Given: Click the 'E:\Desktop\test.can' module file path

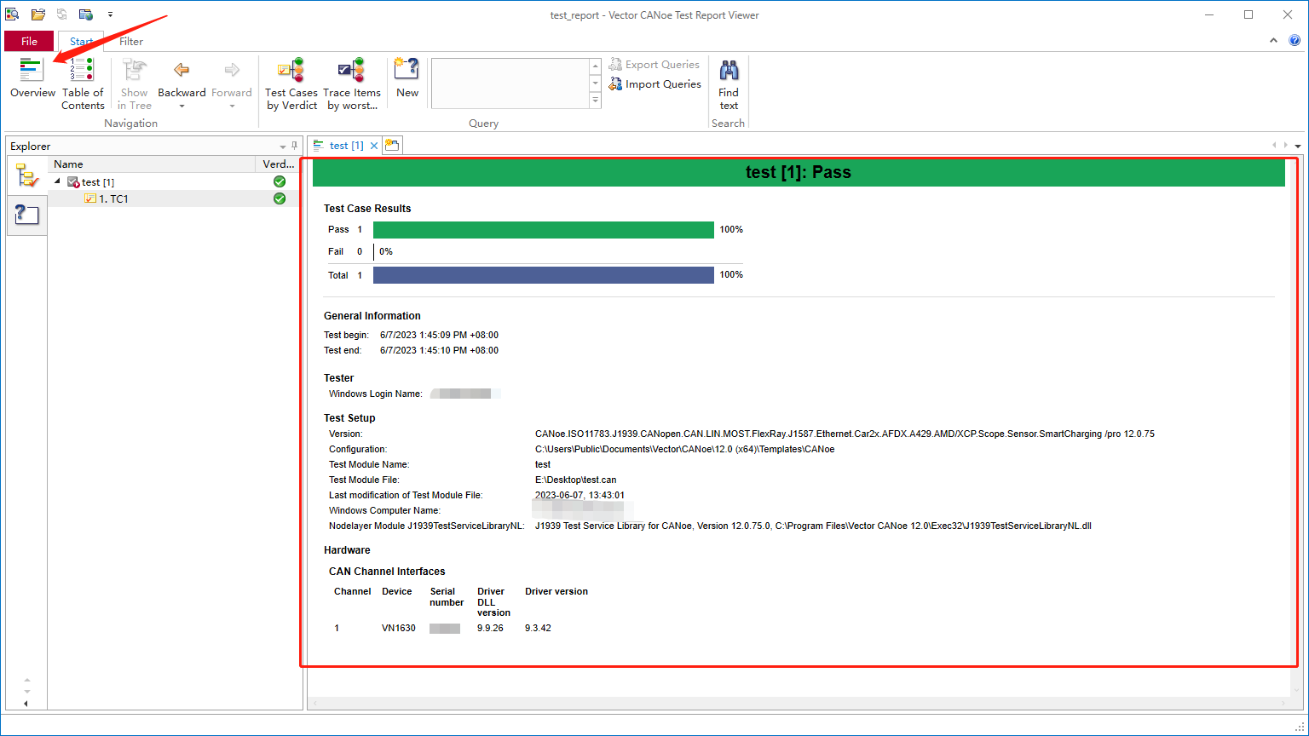Looking at the screenshot, I should click(x=575, y=480).
